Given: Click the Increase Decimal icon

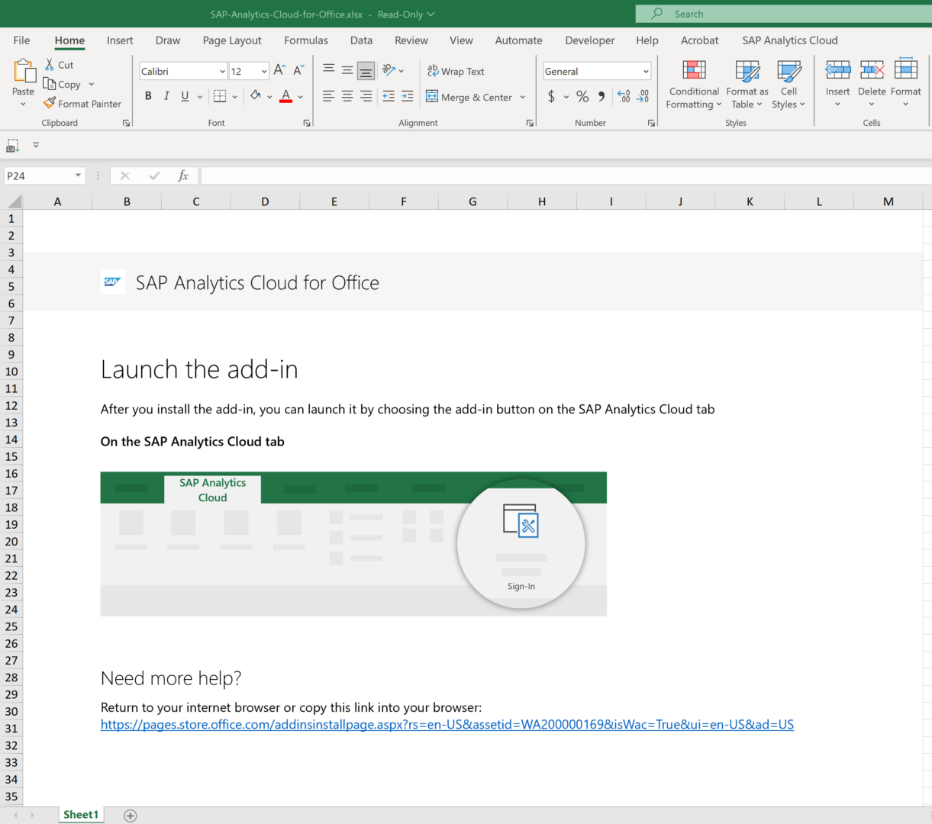Looking at the screenshot, I should (624, 97).
